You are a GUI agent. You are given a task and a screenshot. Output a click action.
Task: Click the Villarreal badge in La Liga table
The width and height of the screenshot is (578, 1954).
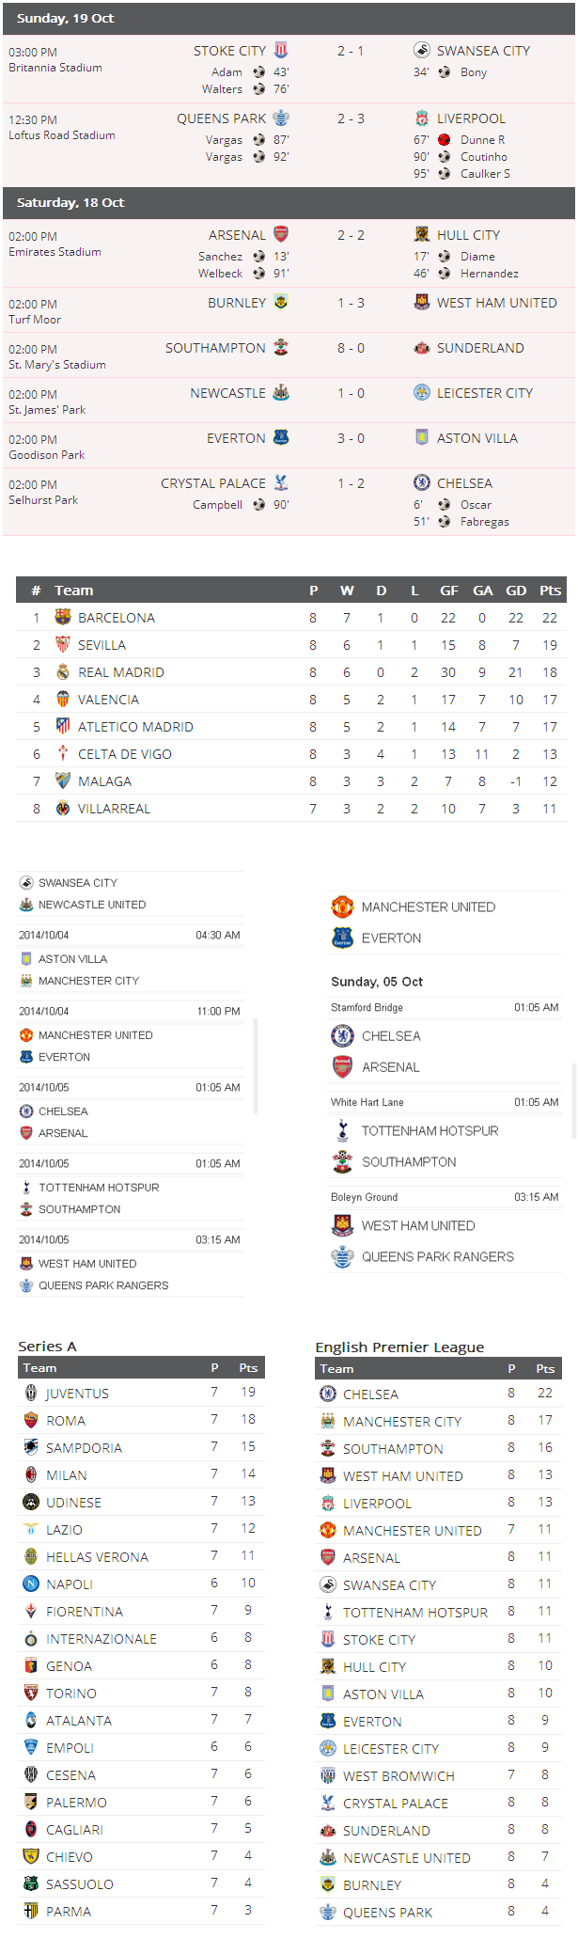(63, 809)
